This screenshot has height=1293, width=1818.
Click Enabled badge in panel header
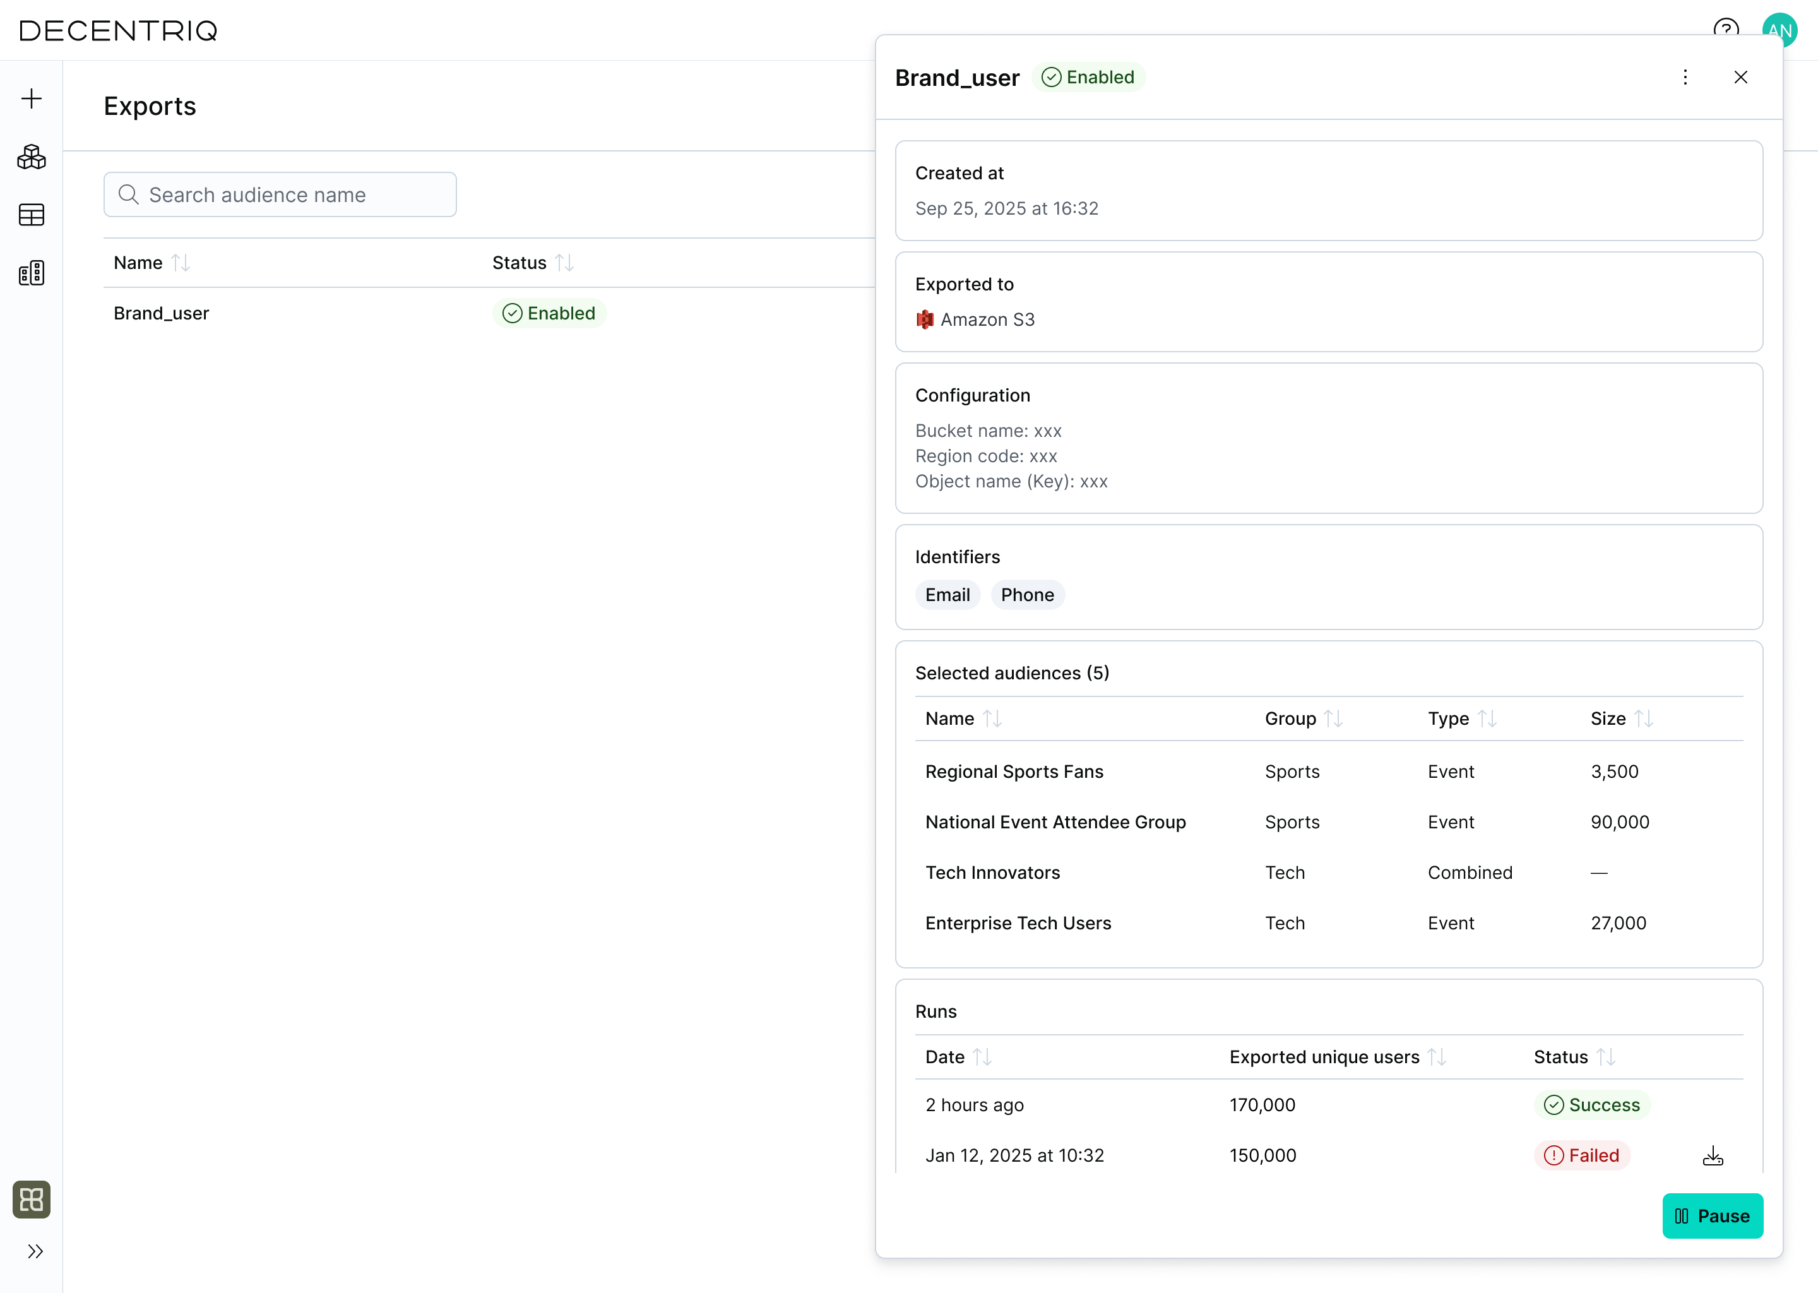pyautogui.click(x=1088, y=77)
